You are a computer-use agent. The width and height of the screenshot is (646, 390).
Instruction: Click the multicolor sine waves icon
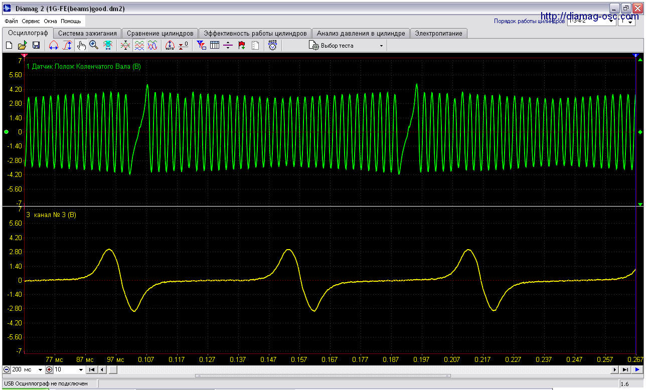152,46
